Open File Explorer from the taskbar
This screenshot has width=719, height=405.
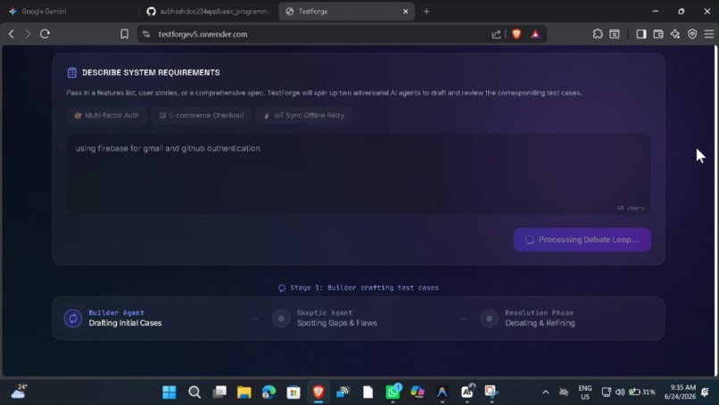(244, 392)
